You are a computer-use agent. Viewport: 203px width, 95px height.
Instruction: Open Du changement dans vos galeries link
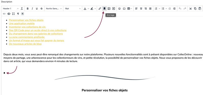point(36,34)
